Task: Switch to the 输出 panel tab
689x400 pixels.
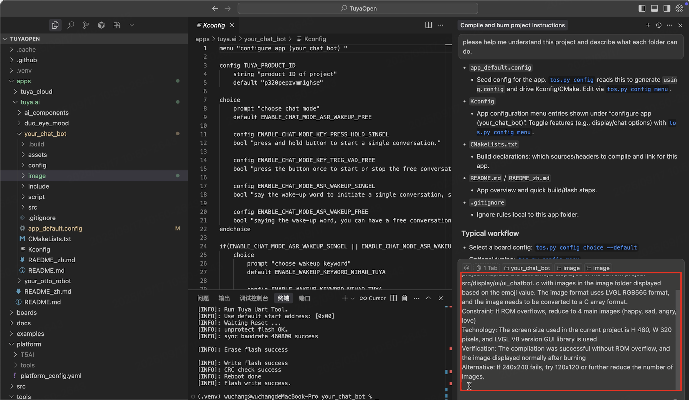Action: pos(224,298)
